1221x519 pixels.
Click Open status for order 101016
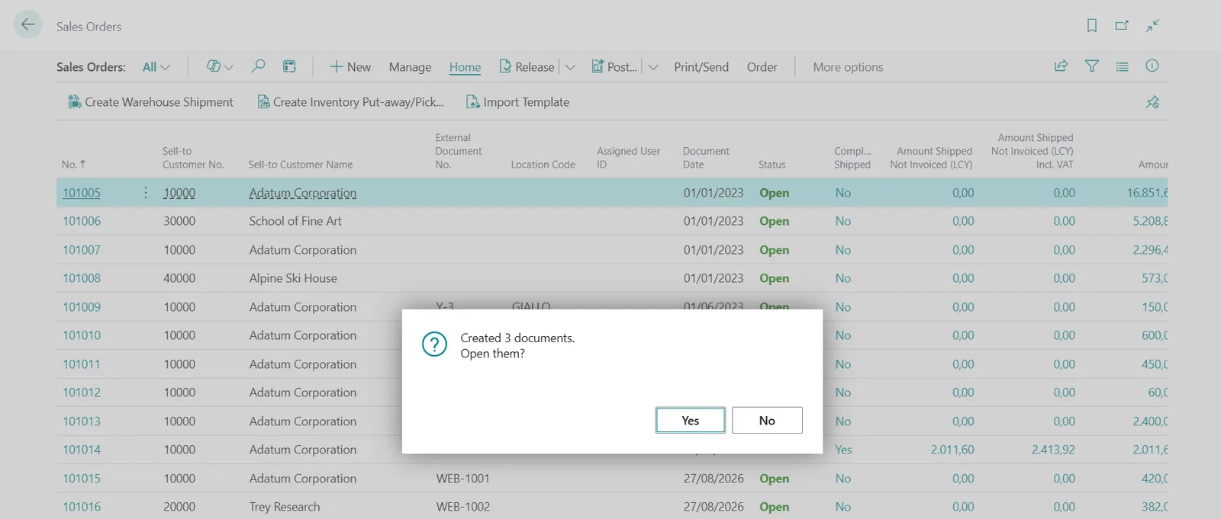(775, 507)
